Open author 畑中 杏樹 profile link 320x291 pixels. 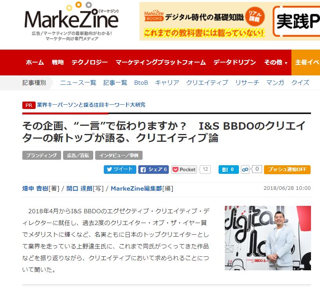click(35, 189)
